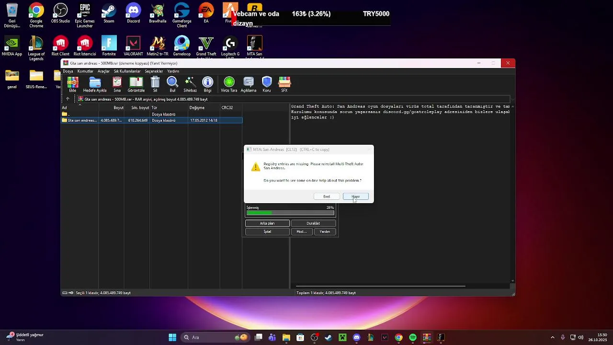Click the Gameforge Client desktop icon
This screenshot has width=613, height=345.
[182, 16]
